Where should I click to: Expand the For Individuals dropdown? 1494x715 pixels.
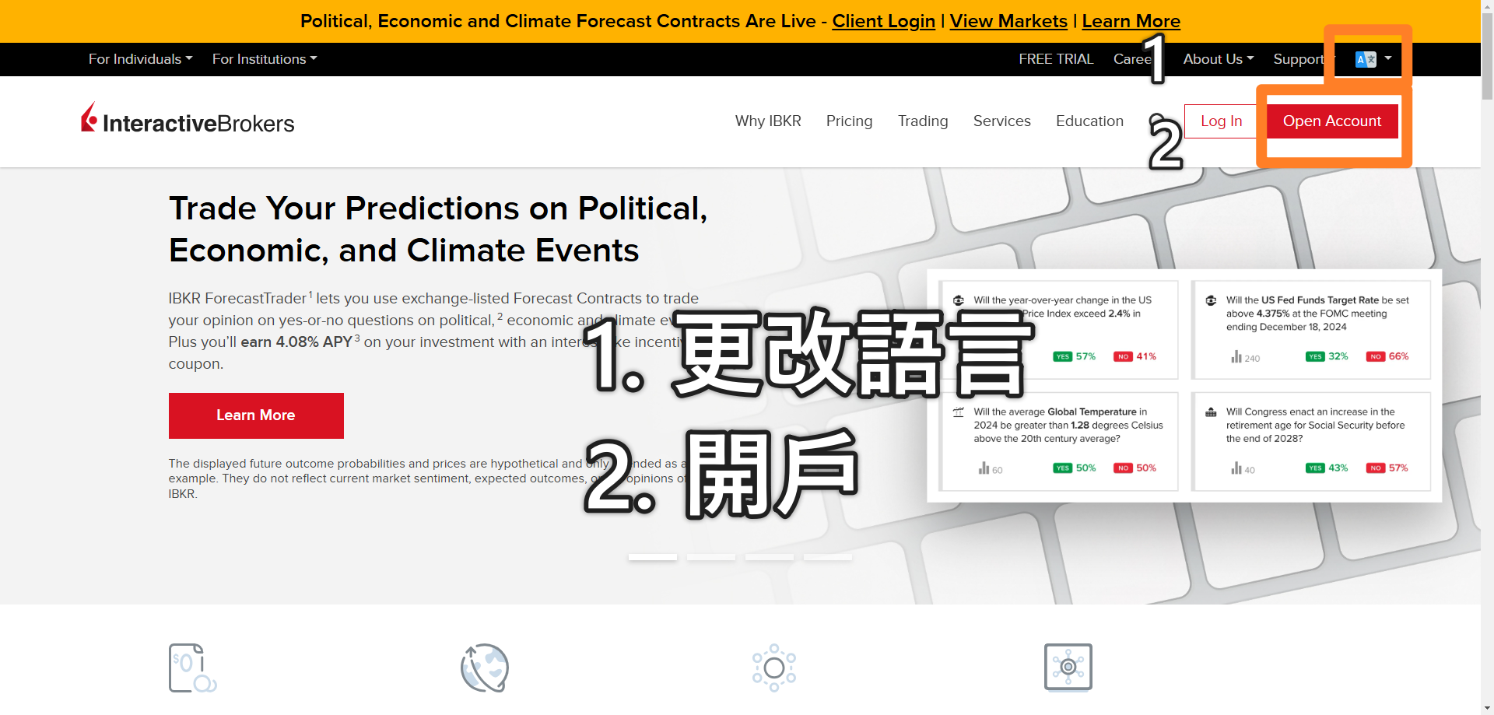click(140, 59)
